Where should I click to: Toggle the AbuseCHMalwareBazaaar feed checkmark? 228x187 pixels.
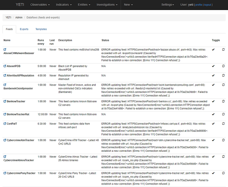213,50
